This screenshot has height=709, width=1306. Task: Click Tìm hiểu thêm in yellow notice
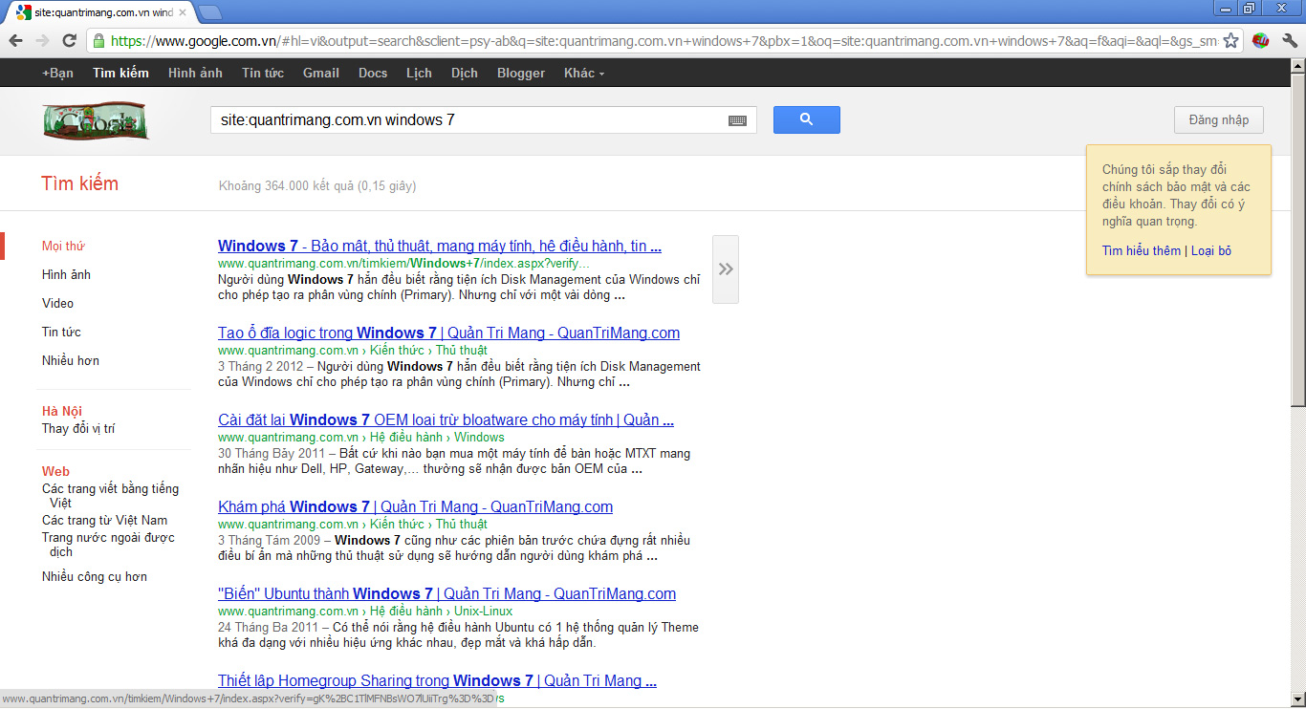[x=1142, y=250]
